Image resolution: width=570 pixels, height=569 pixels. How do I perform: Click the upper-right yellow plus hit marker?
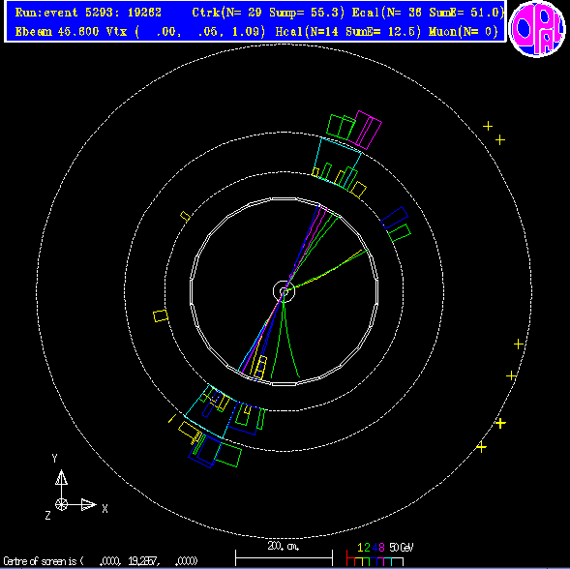488,126
